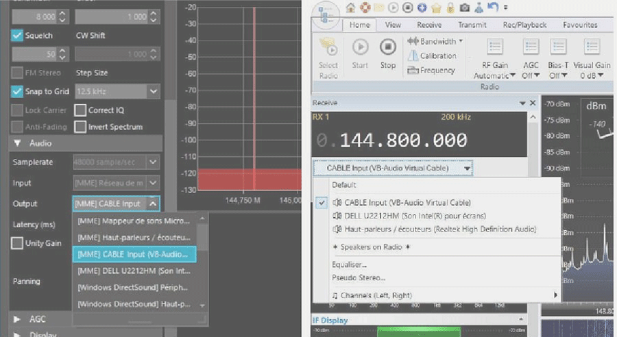This screenshot has width=617, height=337.
Task: Open the Equaliser... menu entry
Action: click(349, 264)
